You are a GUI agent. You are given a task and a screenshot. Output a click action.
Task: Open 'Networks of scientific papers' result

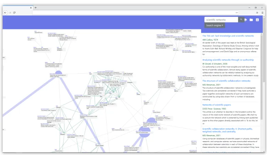pyautogui.click(x=217, y=105)
